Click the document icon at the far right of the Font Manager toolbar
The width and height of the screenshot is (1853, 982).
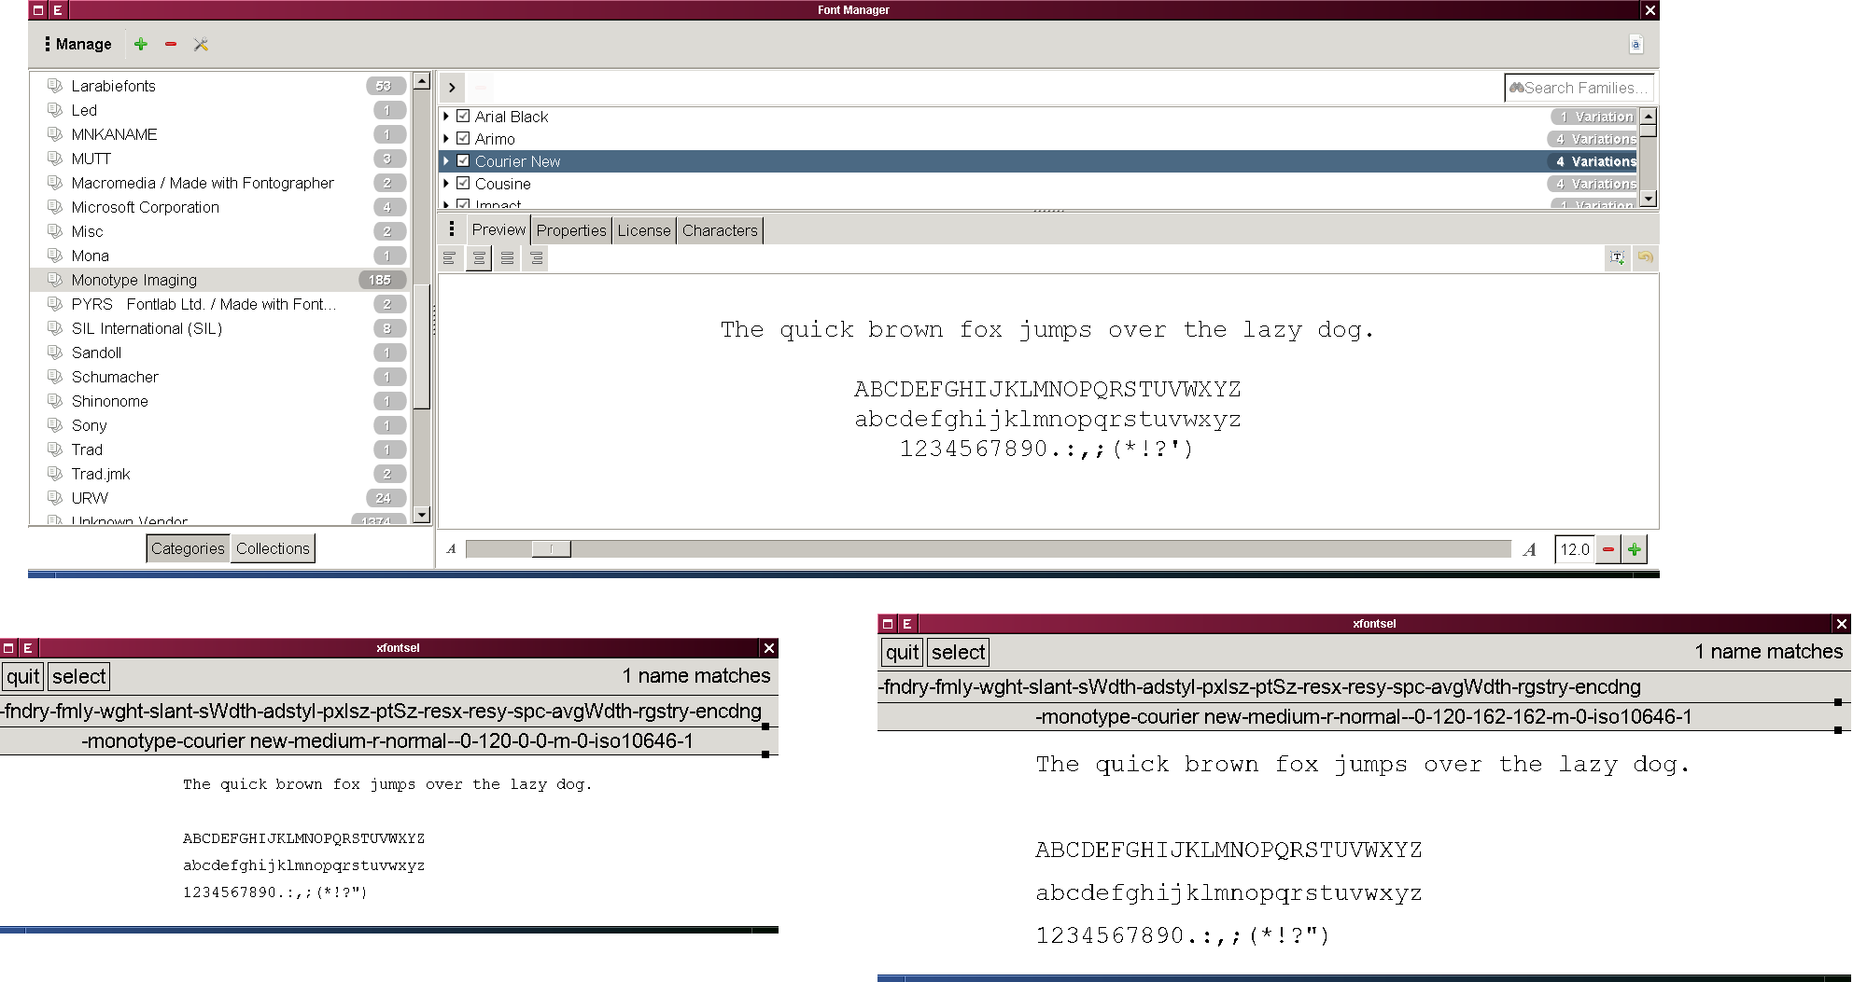click(1635, 44)
